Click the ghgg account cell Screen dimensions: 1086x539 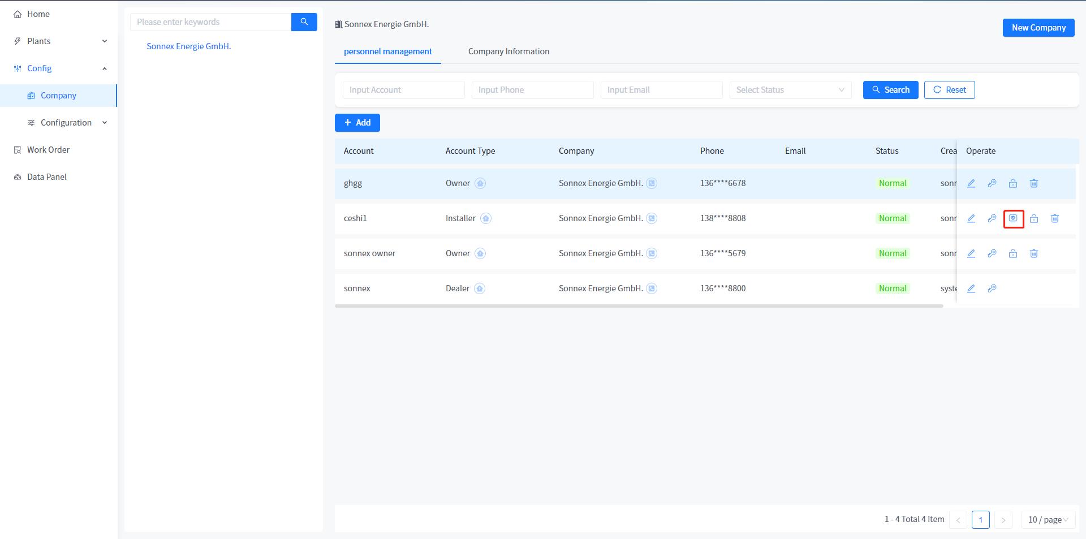353,183
